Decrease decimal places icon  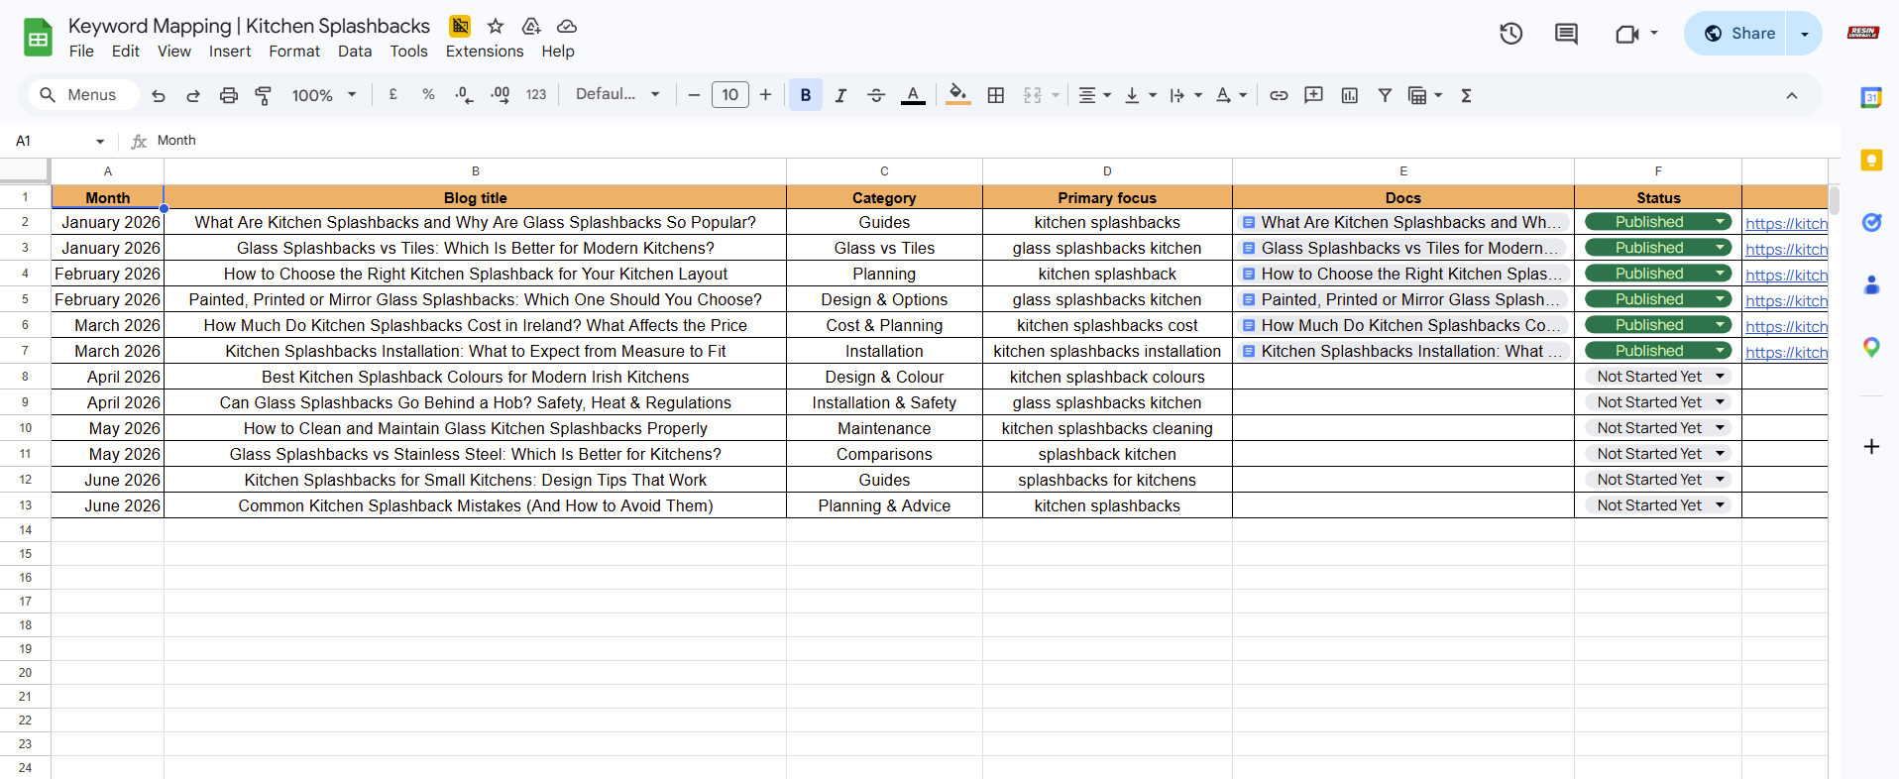464,95
